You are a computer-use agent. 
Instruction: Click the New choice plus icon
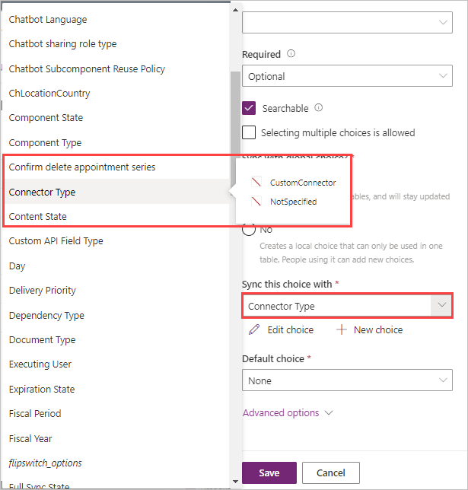pyautogui.click(x=342, y=329)
